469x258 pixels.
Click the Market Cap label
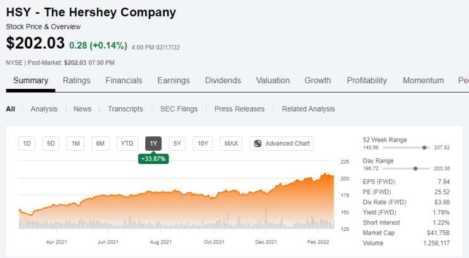pos(379,233)
